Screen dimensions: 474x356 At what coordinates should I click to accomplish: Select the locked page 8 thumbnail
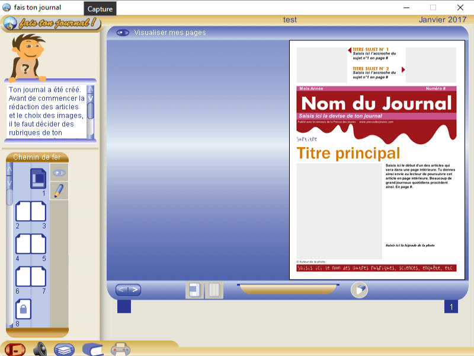coord(23,310)
